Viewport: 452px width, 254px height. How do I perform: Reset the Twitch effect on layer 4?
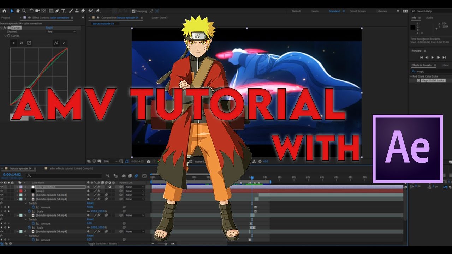click(x=90, y=203)
